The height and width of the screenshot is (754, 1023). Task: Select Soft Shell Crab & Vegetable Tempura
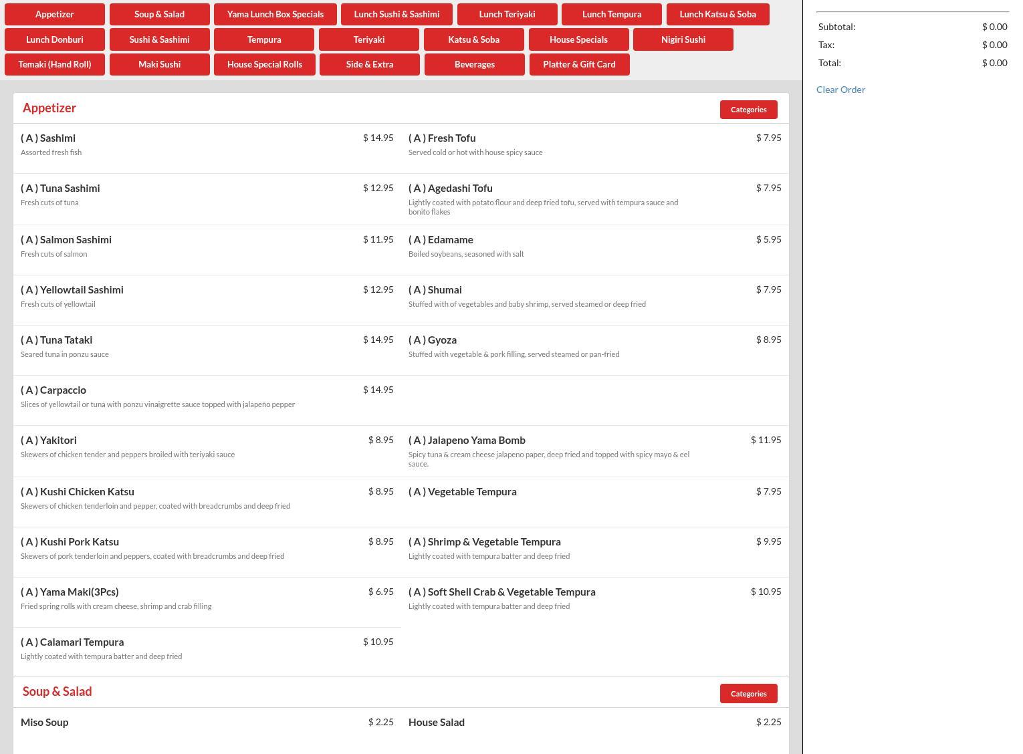[595, 602]
